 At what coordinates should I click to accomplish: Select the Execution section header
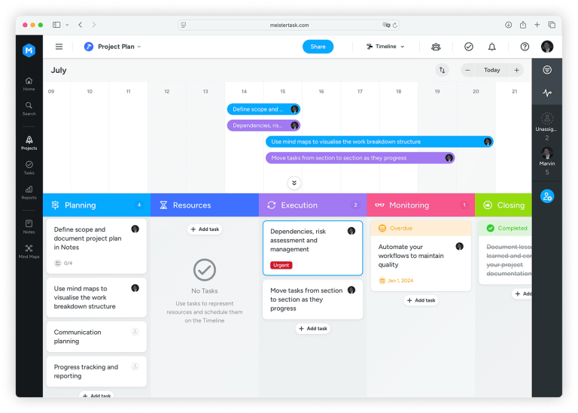(312, 205)
